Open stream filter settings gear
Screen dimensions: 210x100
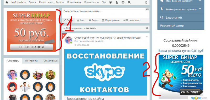pos(147,28)
